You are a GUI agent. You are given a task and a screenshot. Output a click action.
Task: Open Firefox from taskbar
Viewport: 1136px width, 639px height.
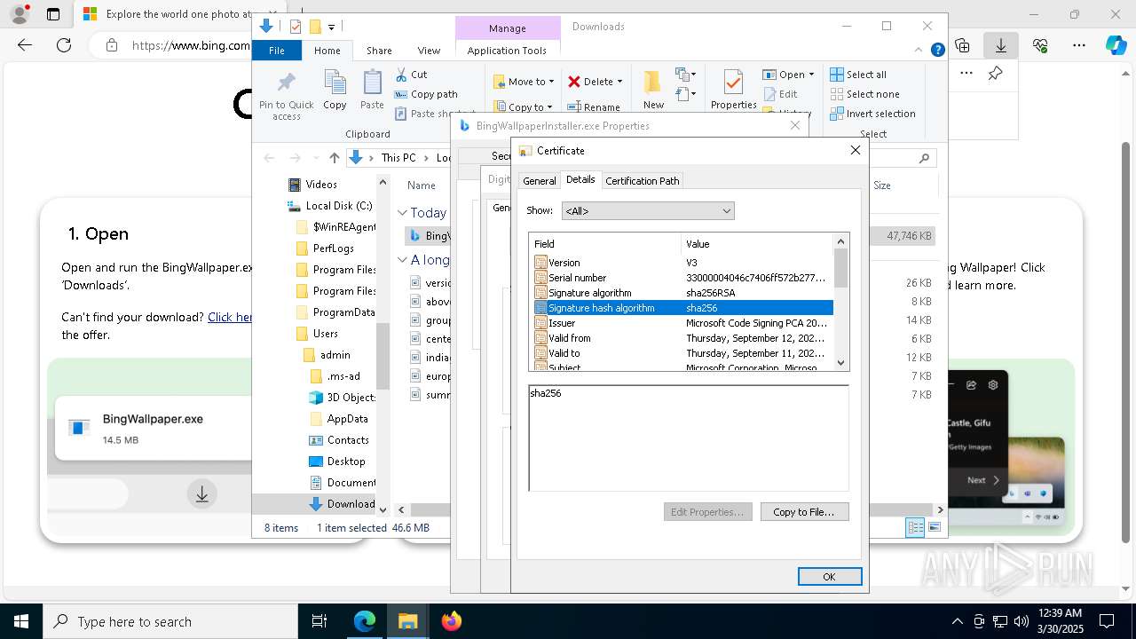point(451,621)
